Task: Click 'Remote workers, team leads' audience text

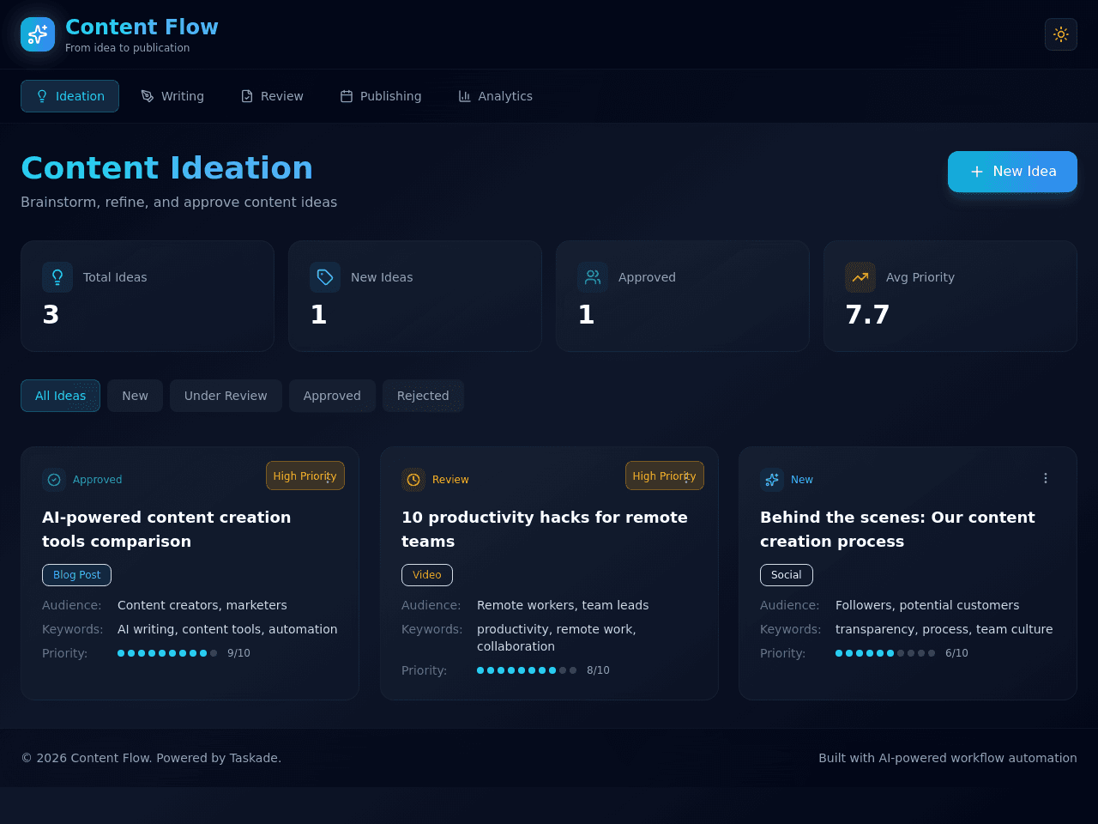Action: pos(563,605)
